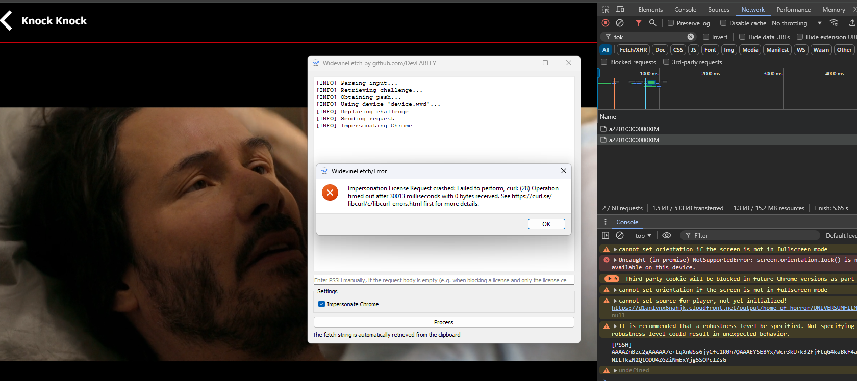Viewport: 857px width, 381px height.
Task: Click the red error icon in the dialog
Action: (x=330, y=193)
